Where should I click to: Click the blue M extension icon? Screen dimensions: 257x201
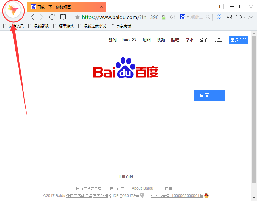tap(219, 17)
